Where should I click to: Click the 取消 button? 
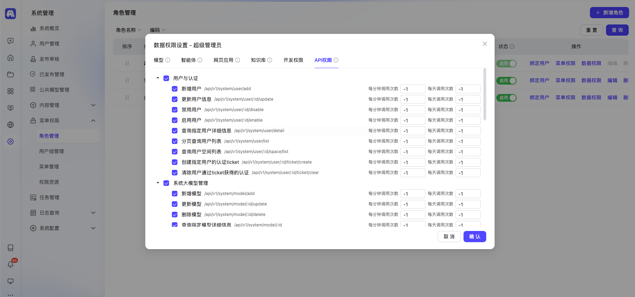pyautogui.click(x=449, y=237)
